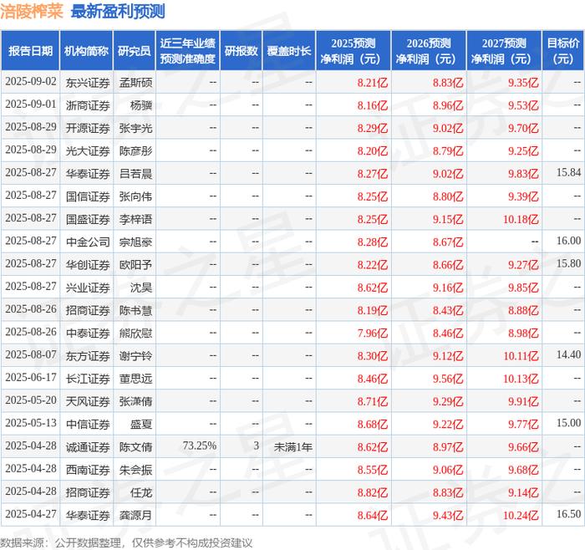Click the 覆盖时长 column header

click(x=289, y=51)
